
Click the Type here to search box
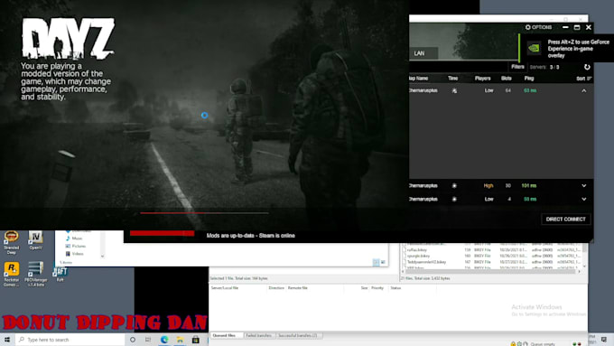(70, 340)
